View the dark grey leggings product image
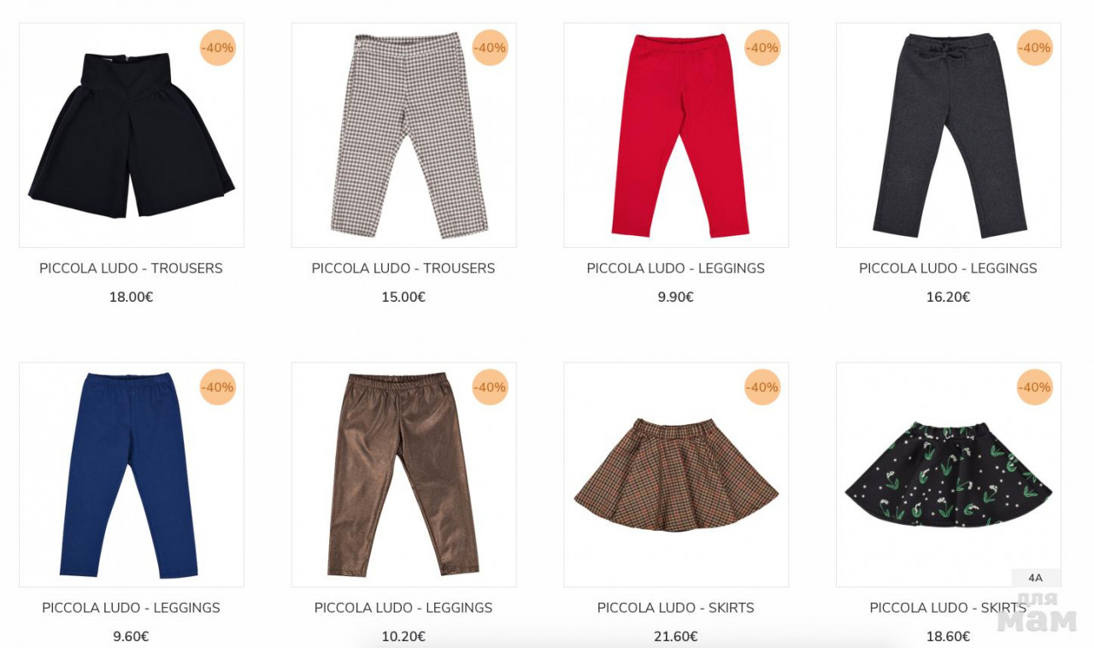The image size is (1094, 648). coord(949,135)
